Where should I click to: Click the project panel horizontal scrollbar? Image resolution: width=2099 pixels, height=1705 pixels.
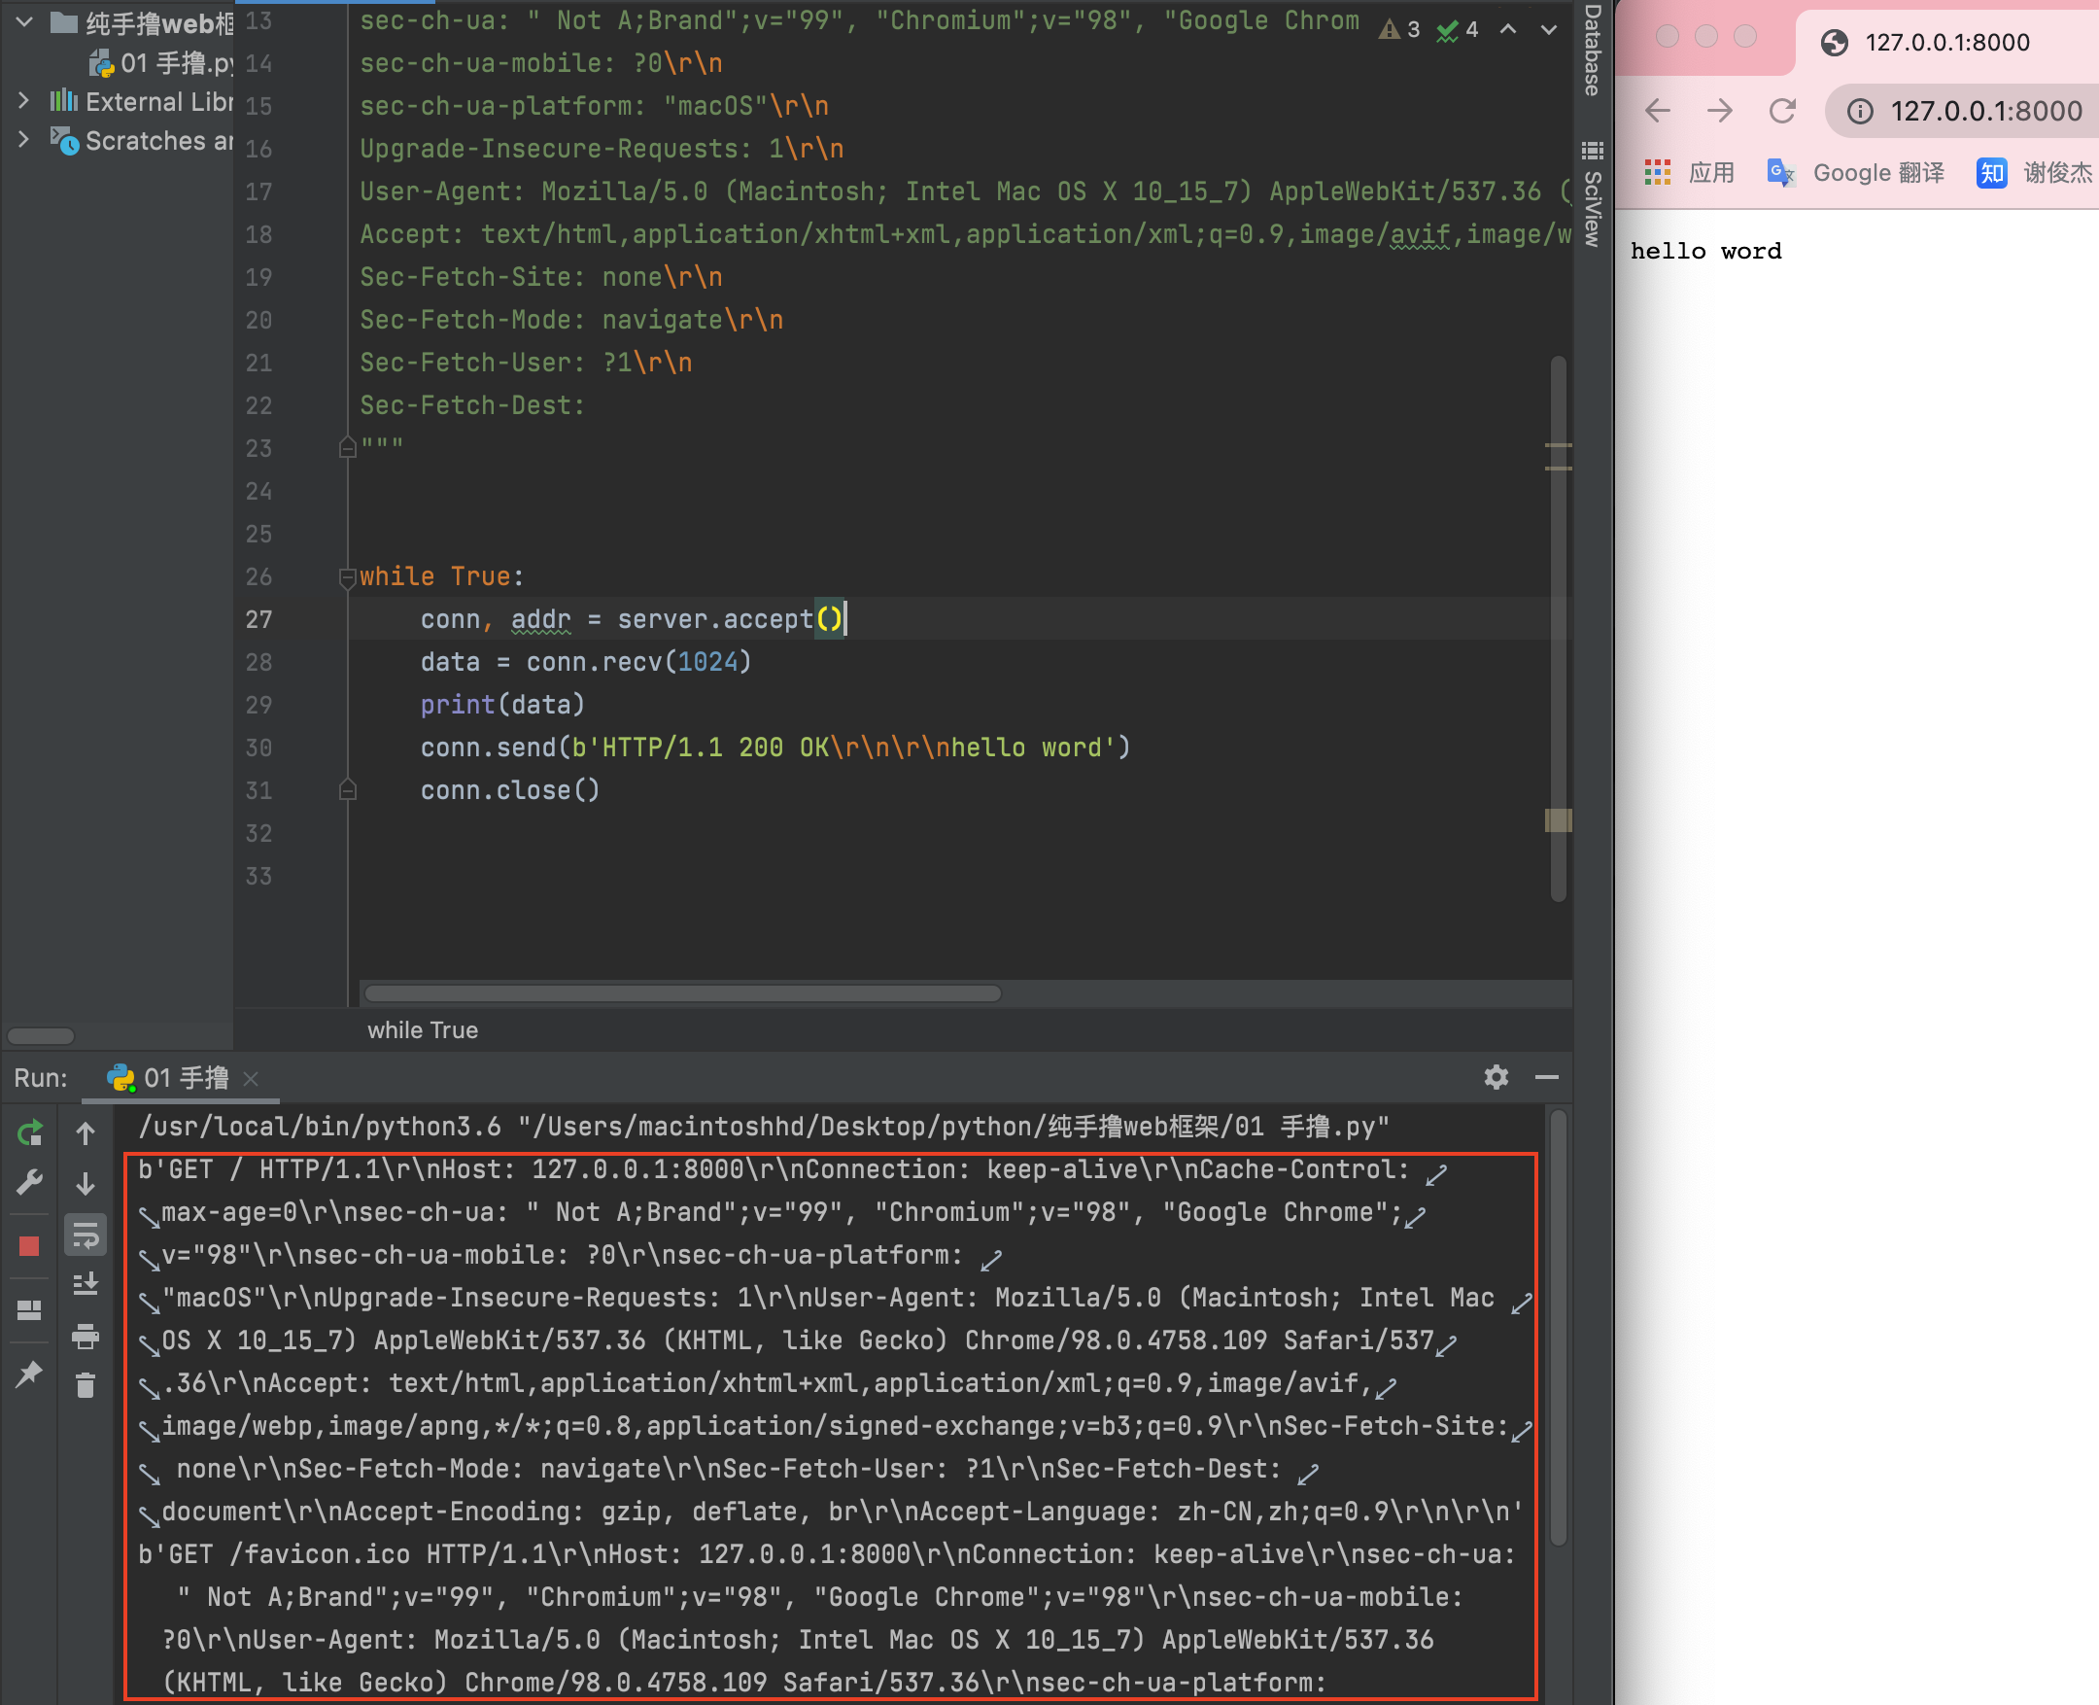click(x=40, y=1036)
